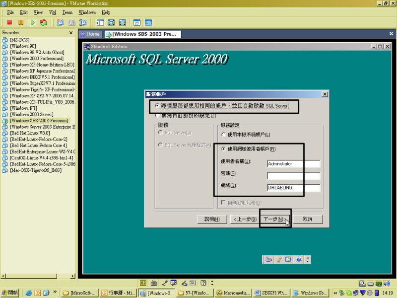This screenshot has width=397, height=298.
Task: Click the Full Screen toolbar icon
Action: coord(111,22)
